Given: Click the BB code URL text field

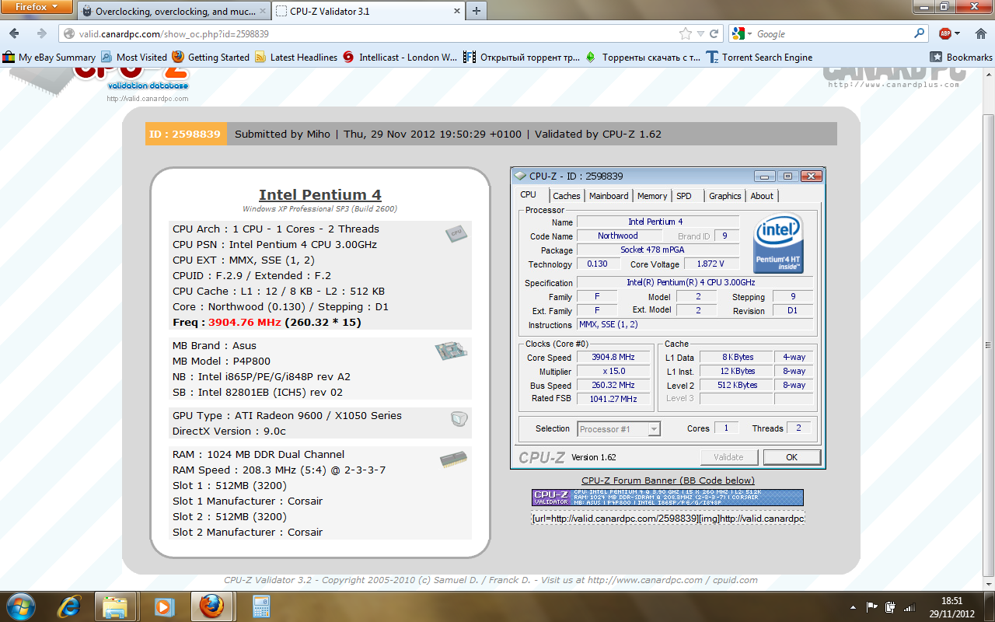Looking at the screenshot, I should [x=669, y=518].
